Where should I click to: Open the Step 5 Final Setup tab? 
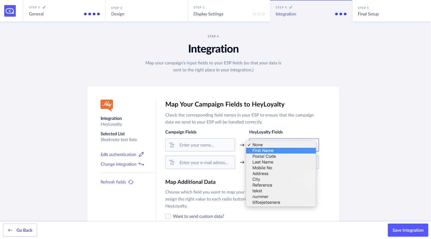392,11
